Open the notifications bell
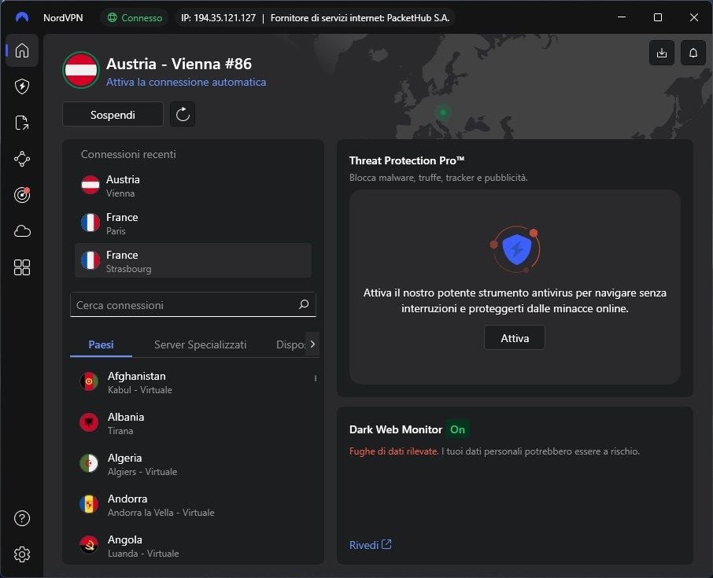This screenshot has height=578, width=713. (x=693, y=53)
